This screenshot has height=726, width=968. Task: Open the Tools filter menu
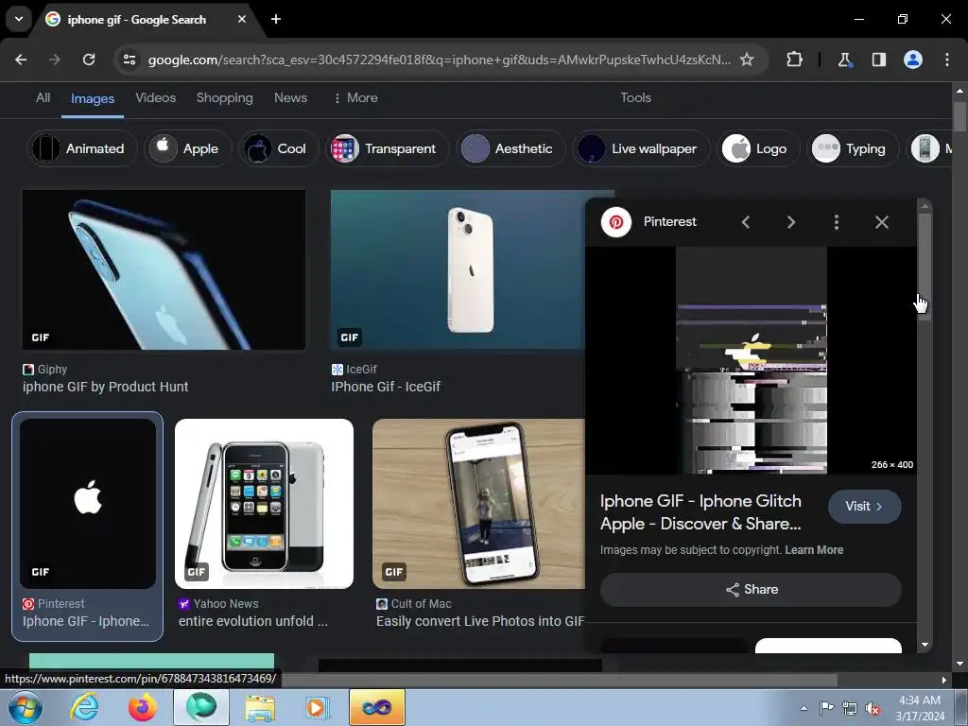[x=636, y=97]
